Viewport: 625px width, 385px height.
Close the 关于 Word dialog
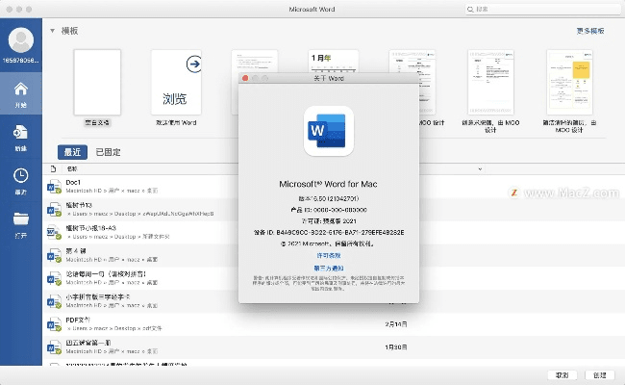click(245, 78)
